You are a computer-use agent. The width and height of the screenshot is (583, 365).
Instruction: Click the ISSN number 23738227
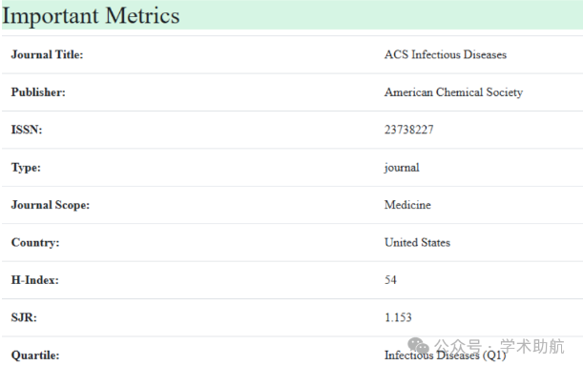coord(409,130)
